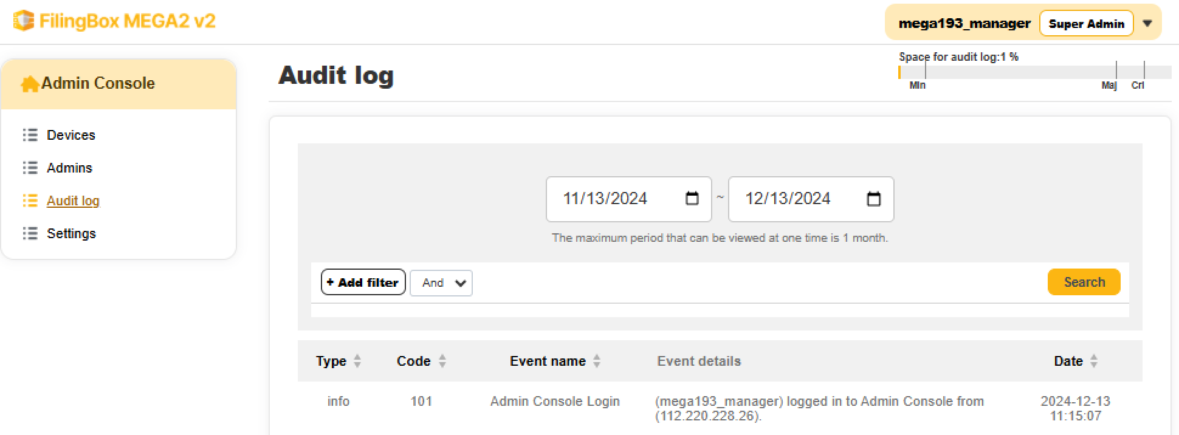
Task: Sort audit log by Date column arrows
Action: tap(1094, 361)
